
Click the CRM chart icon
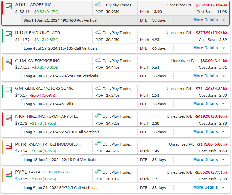click(x=9, y=62)
